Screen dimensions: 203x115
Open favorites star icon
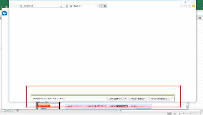[x=186, y=6]
